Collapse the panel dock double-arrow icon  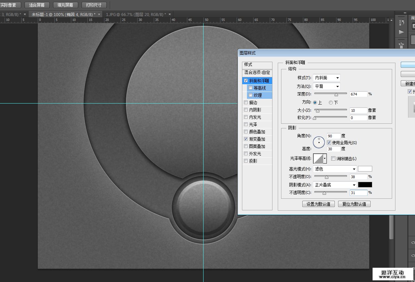click(405, 13)
